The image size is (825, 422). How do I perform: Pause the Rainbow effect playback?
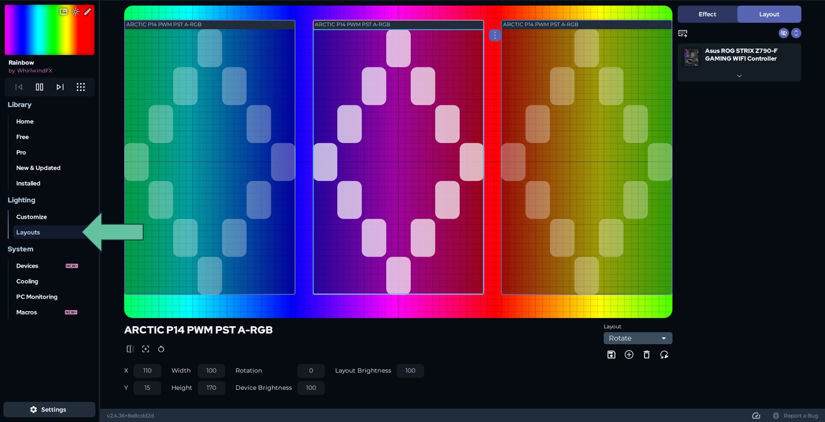click(x=40, y=87)
